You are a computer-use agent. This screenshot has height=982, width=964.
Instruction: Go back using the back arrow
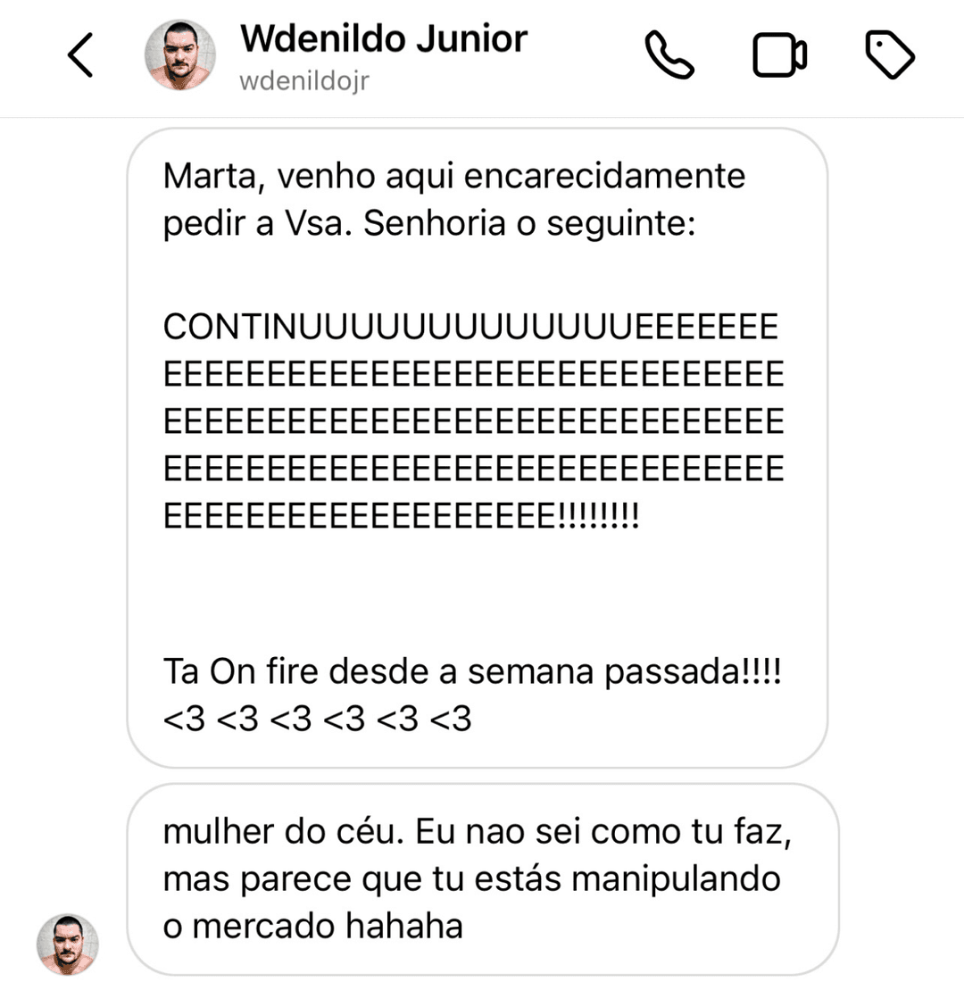click(80, 55)
